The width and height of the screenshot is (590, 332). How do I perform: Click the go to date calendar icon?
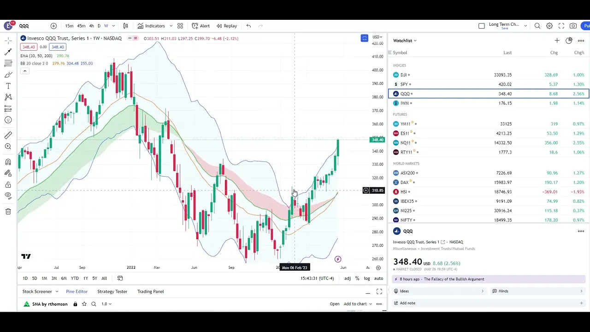click(120, 278)
